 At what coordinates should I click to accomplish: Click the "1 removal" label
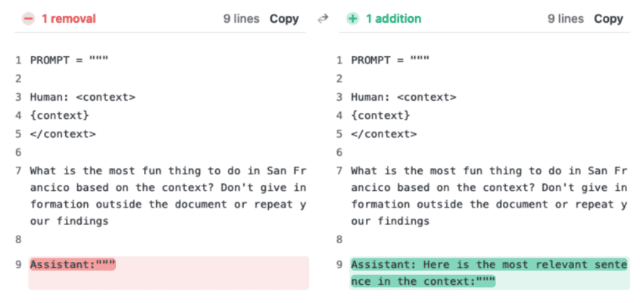[x=68, y=19]
